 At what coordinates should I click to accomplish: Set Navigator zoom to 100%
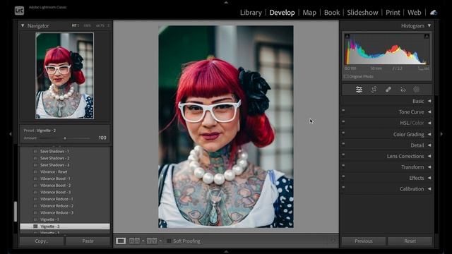(87, 25)
